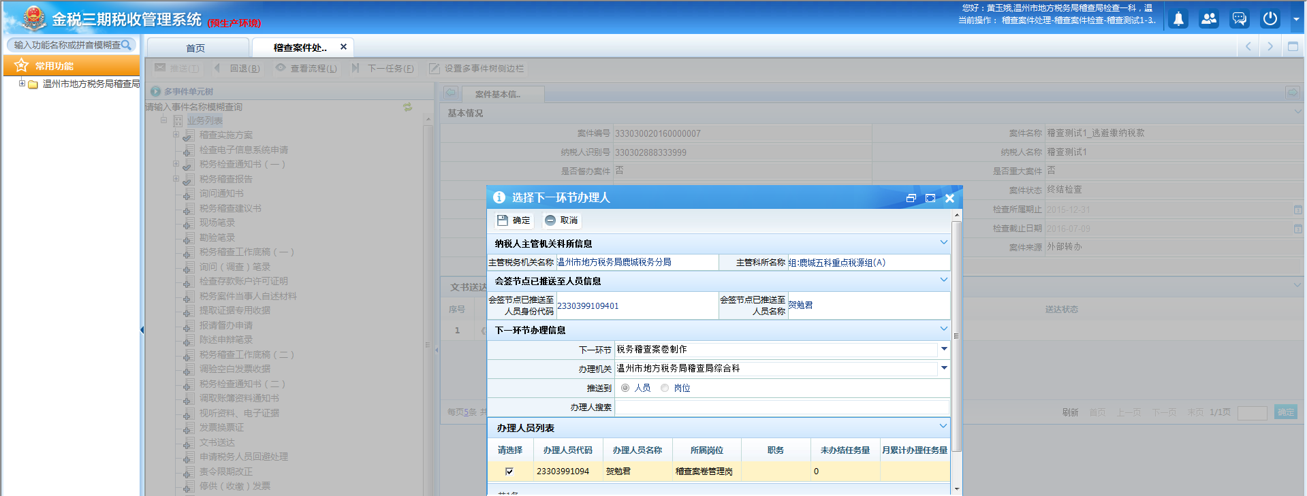
Task: Open calendar for 检查截止日期
Action: click(1297, 229)
